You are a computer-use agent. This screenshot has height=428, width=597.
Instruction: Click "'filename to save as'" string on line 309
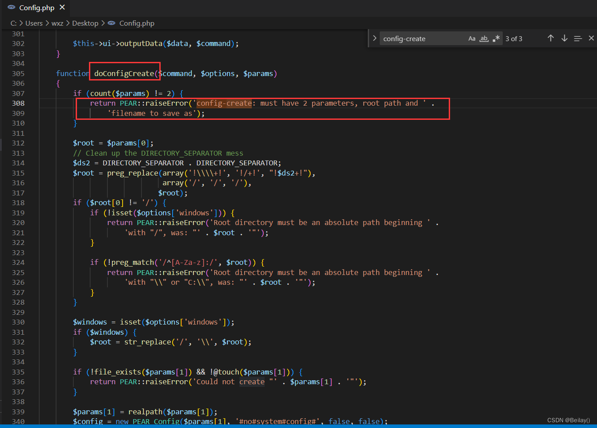(x=151, y=114)
